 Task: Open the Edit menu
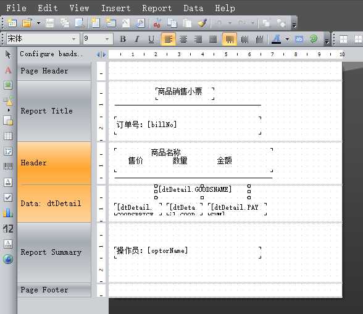[48, 8]
